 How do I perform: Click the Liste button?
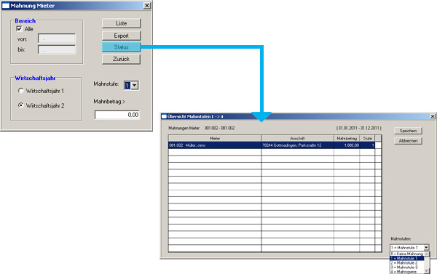coord(121,23)
